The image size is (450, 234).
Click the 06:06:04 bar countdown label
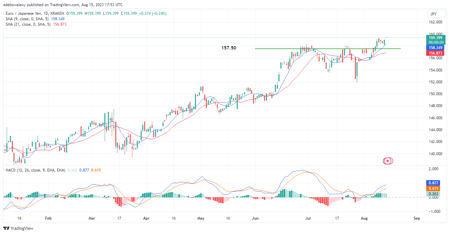[435, 42]
